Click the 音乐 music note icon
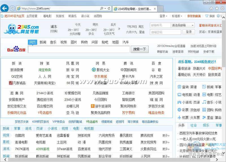This screenshot has height=162, width=226. pyautogui.click(x=204, y=102)
